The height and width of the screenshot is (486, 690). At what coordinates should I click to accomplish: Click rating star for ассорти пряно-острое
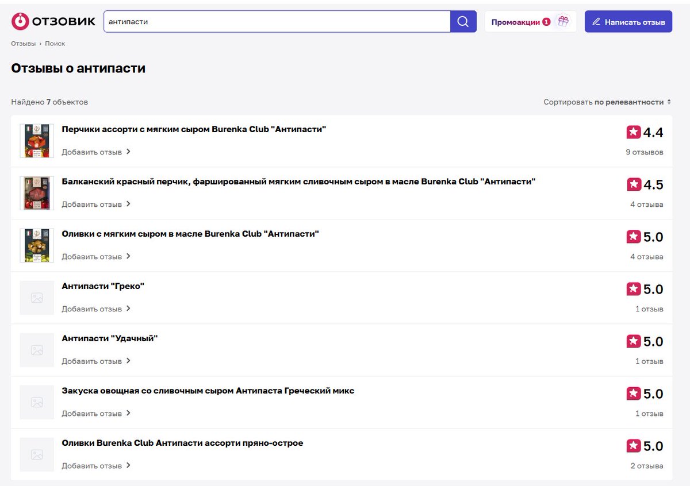point(634,446)
